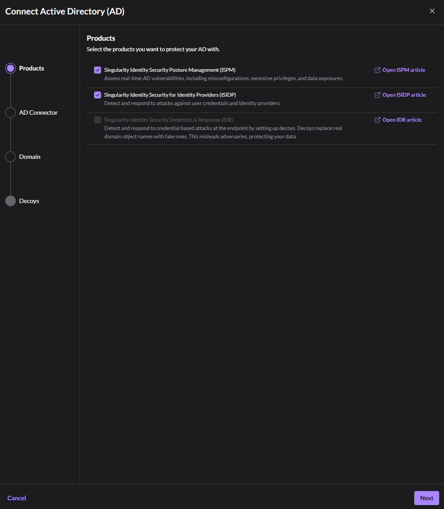This screenshot has width=444, height=509.
Task: Close the Connect Active Directory dialog
Action: (x=432, y=11)
